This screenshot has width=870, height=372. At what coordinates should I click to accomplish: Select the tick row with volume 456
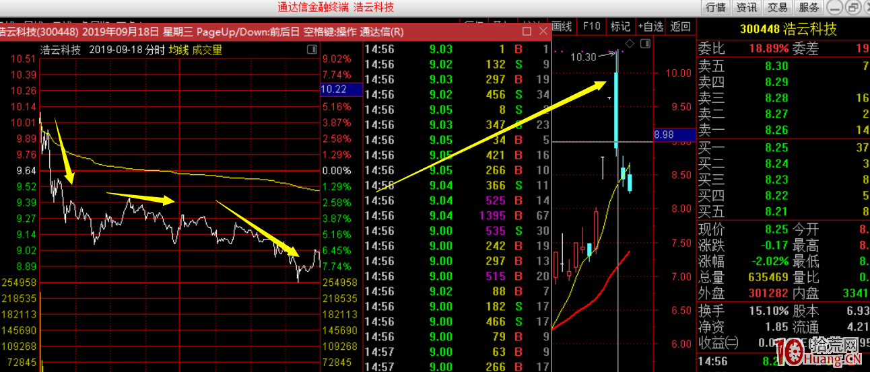[x=457, y=95]
